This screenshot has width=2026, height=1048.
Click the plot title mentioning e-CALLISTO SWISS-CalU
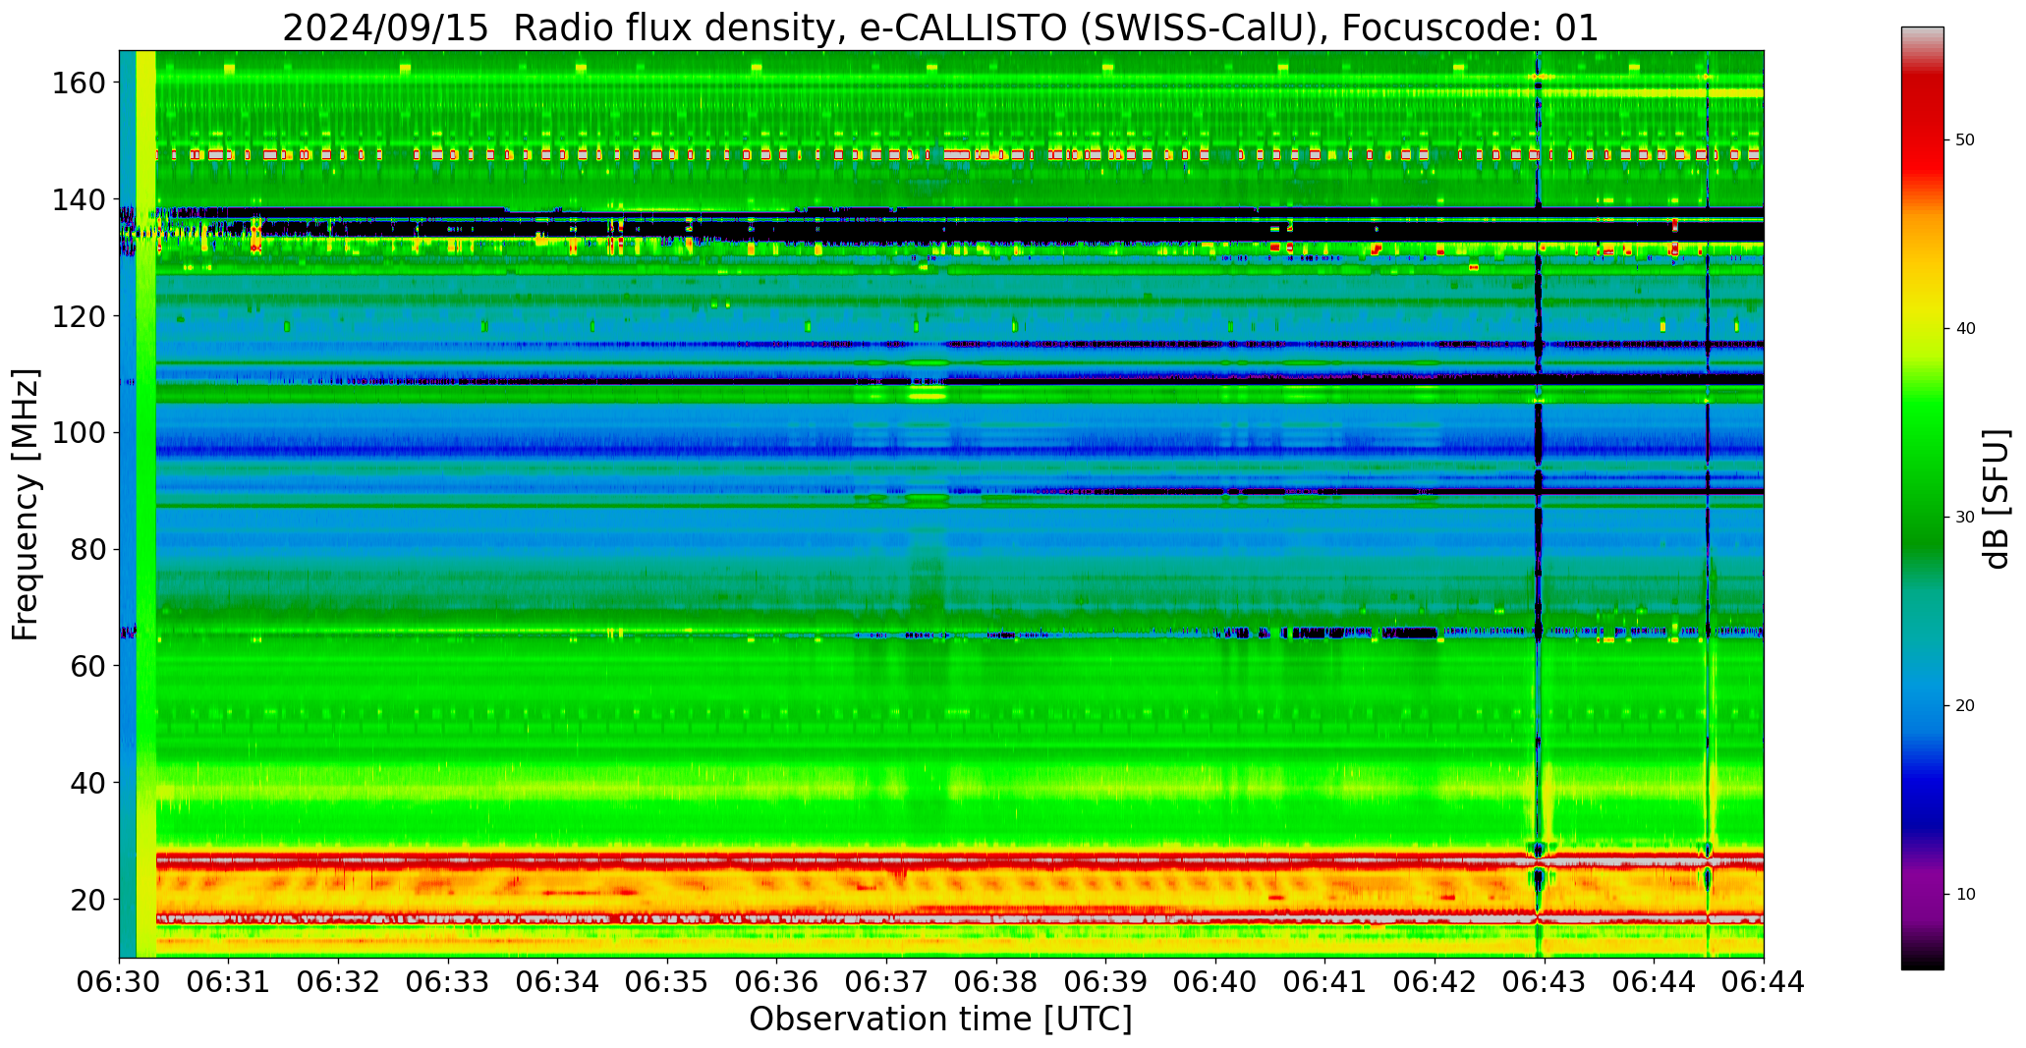coord(940,28)
